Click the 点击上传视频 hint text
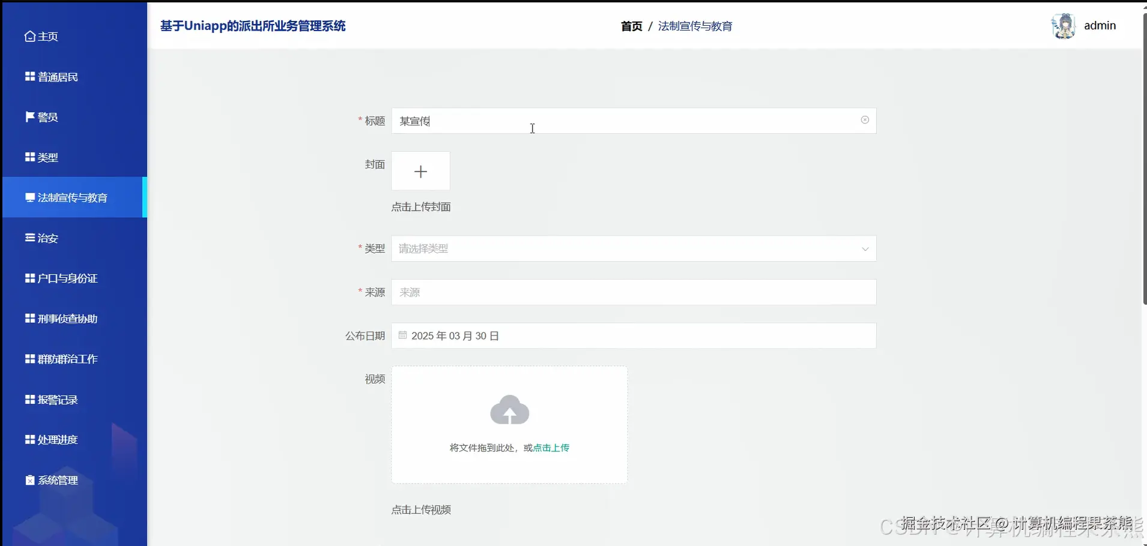This screenshot has height=546, width=1147. click(421, 510)
